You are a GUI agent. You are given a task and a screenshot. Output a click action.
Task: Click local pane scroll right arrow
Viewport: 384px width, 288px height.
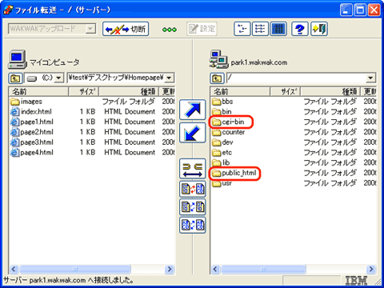click(170, 269)
